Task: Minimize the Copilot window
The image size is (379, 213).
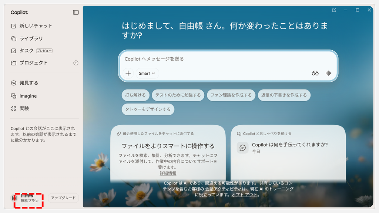Action: click(x=346, y=10)
